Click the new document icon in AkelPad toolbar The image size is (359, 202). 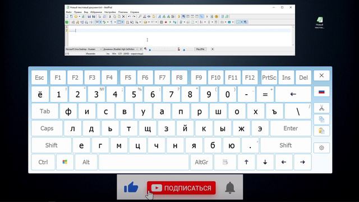point(67,16)
